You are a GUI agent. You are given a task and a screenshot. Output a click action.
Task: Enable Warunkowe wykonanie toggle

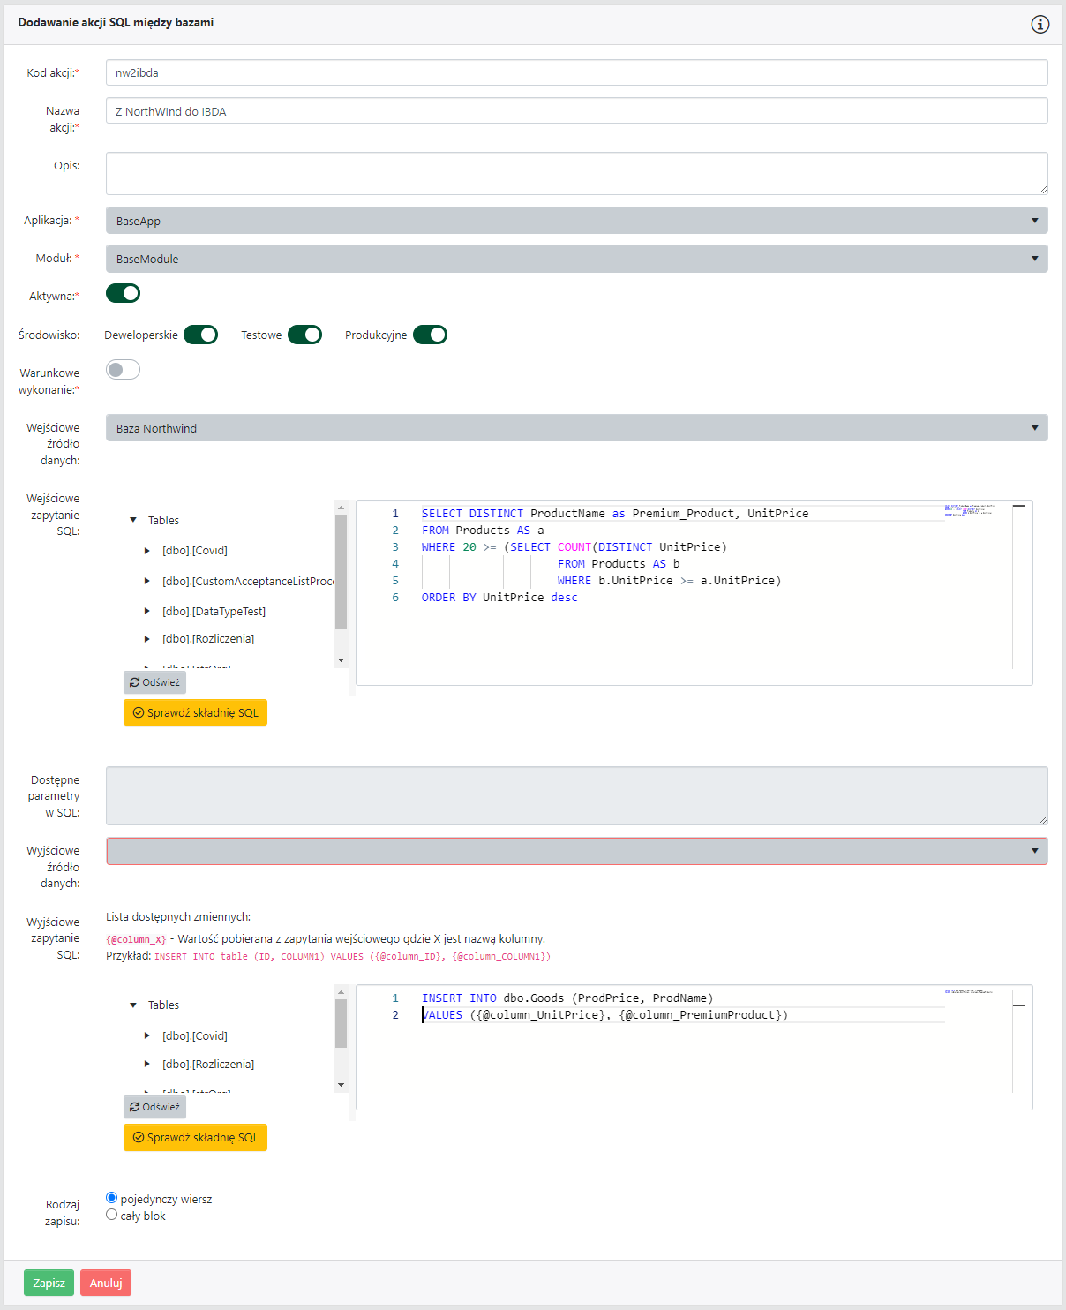click(123, 369)
